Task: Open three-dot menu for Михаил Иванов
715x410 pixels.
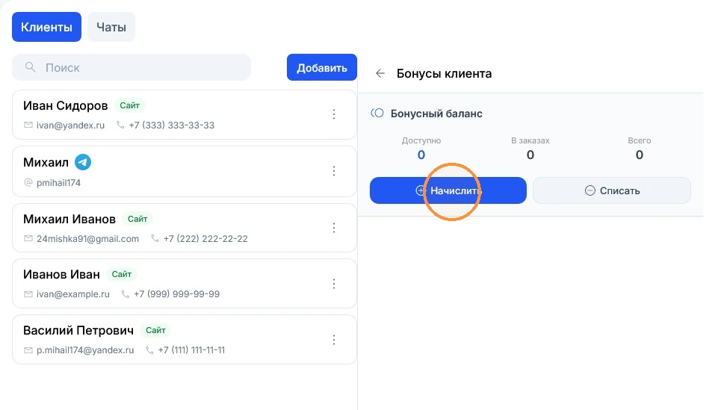Action: click(x=334, y=227)
